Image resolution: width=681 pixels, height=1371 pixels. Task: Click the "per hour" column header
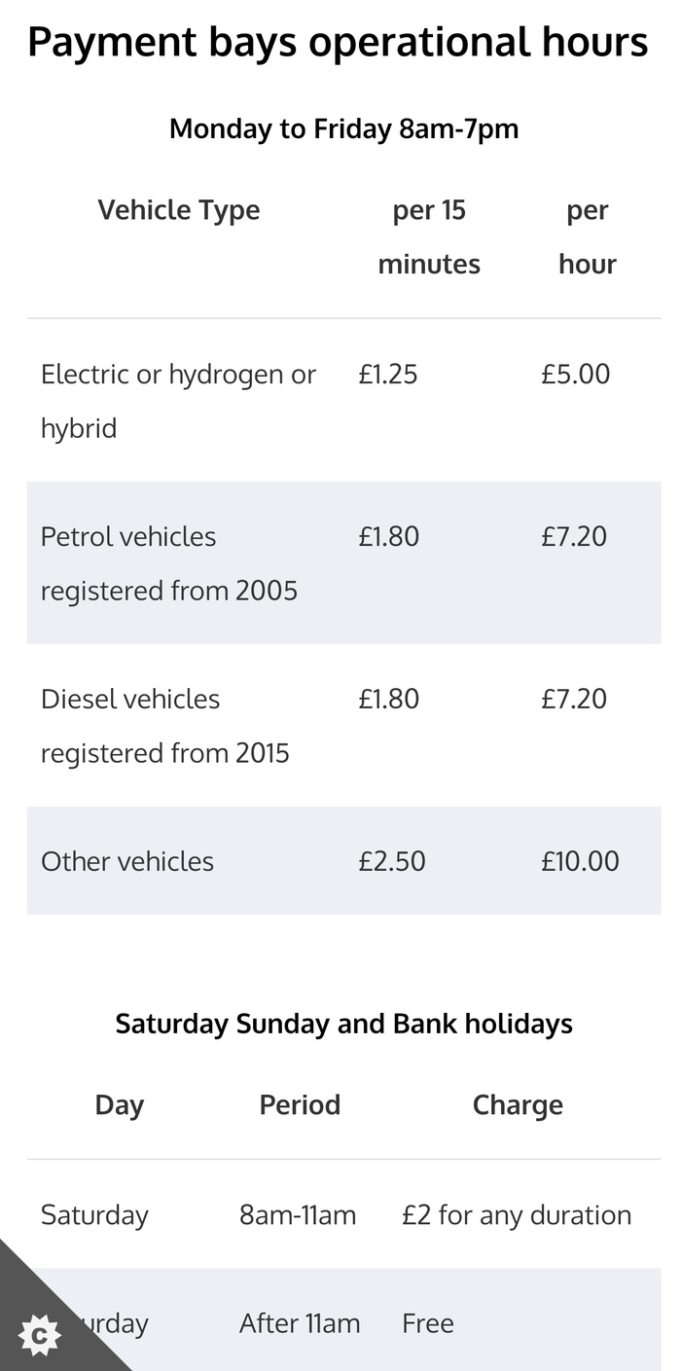[587, 236]
